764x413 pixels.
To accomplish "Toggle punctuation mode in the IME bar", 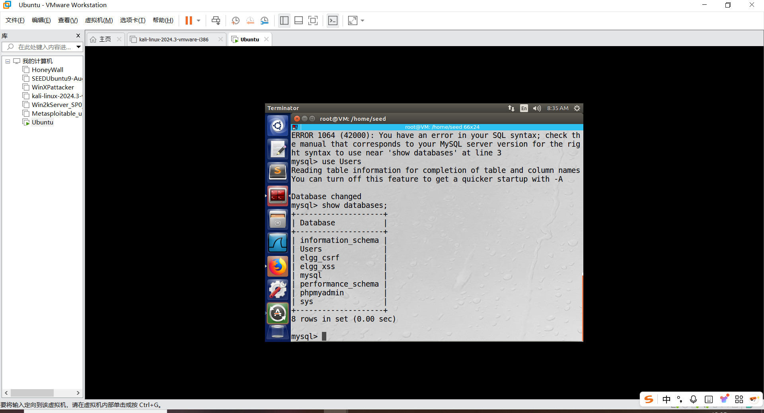I will tap(680, 399).
